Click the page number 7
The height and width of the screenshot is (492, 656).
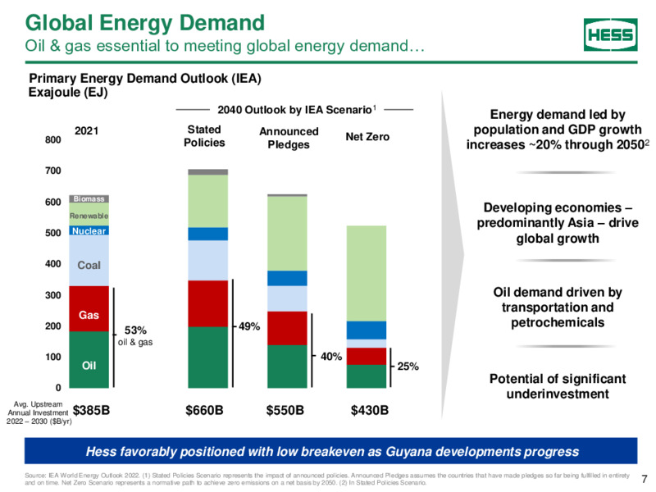(645, 479)
